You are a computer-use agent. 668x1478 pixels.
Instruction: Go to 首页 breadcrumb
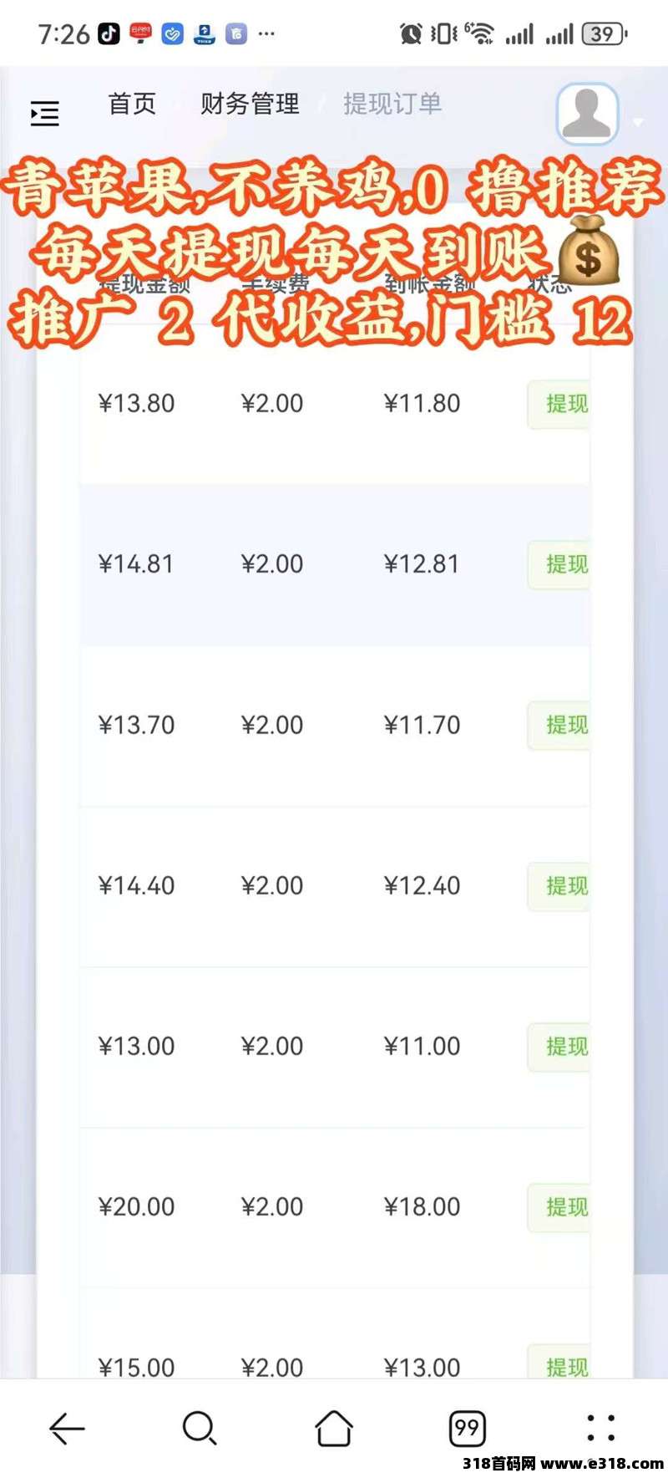[132, 104]
